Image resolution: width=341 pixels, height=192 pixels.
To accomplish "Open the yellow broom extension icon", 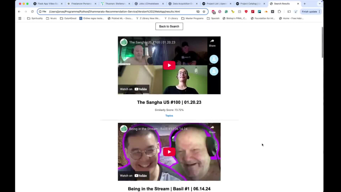I will (233, 12).
